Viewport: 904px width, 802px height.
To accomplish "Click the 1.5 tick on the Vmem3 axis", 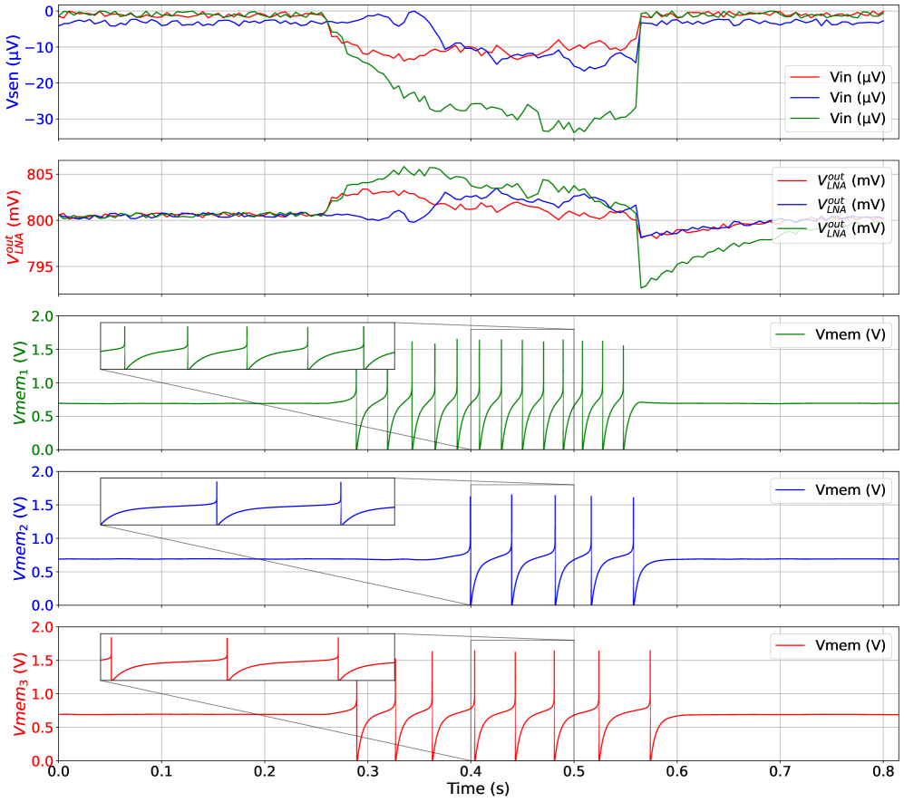I will coord(43,661).
